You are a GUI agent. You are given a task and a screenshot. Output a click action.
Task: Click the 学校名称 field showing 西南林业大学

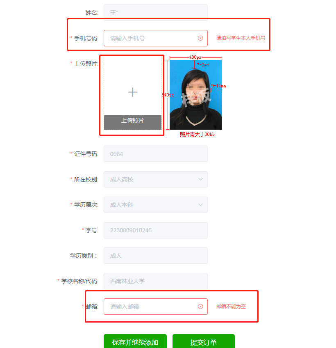coord(156,281)
